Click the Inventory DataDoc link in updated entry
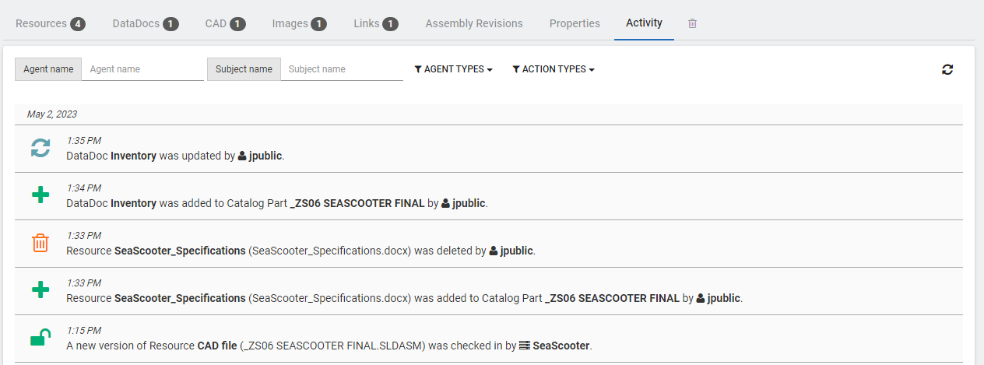Screen dimensions: 984x365 pos(133,156)
